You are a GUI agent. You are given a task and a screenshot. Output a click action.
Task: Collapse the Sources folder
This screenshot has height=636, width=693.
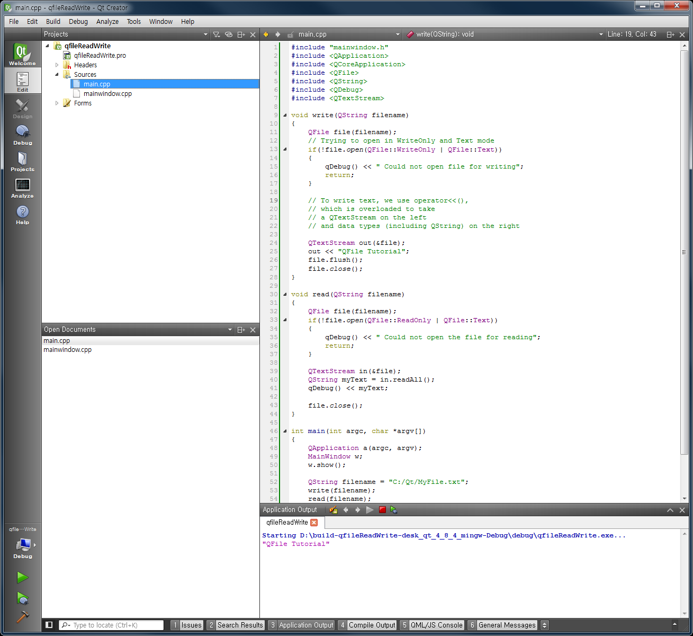click(57, 75)
